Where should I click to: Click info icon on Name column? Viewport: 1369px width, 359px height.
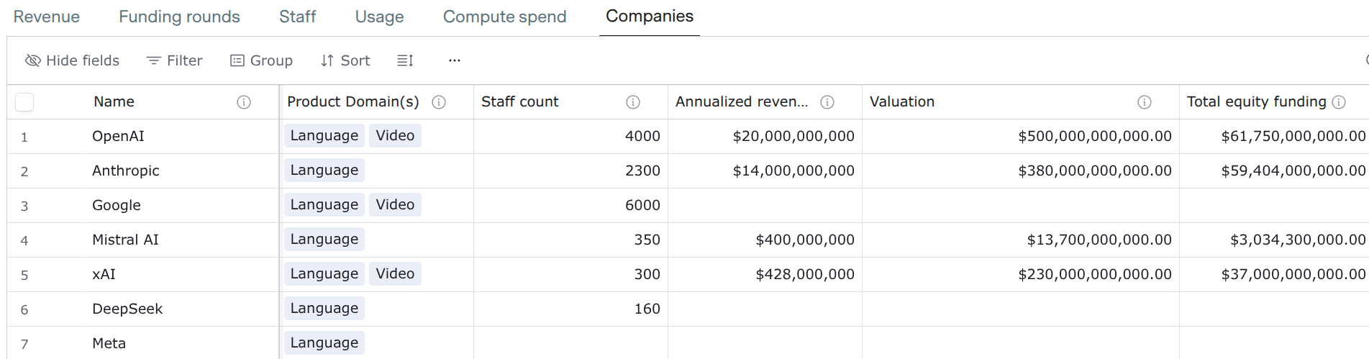click(x=244, y=102)
